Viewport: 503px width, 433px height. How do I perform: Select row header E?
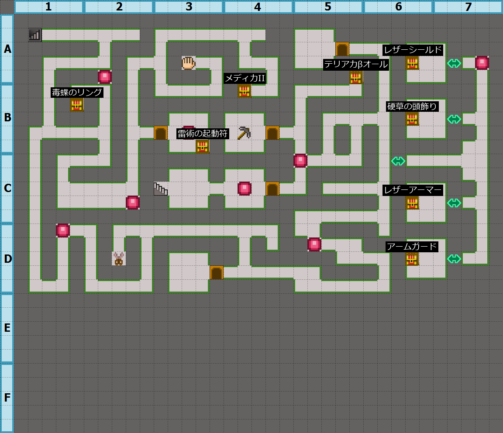[7, 328]
